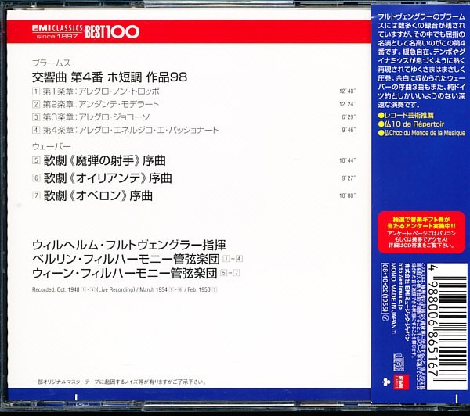This screenshot has width=470, height=416.
Task: Click the duration 10'44"
Action: 347,160
